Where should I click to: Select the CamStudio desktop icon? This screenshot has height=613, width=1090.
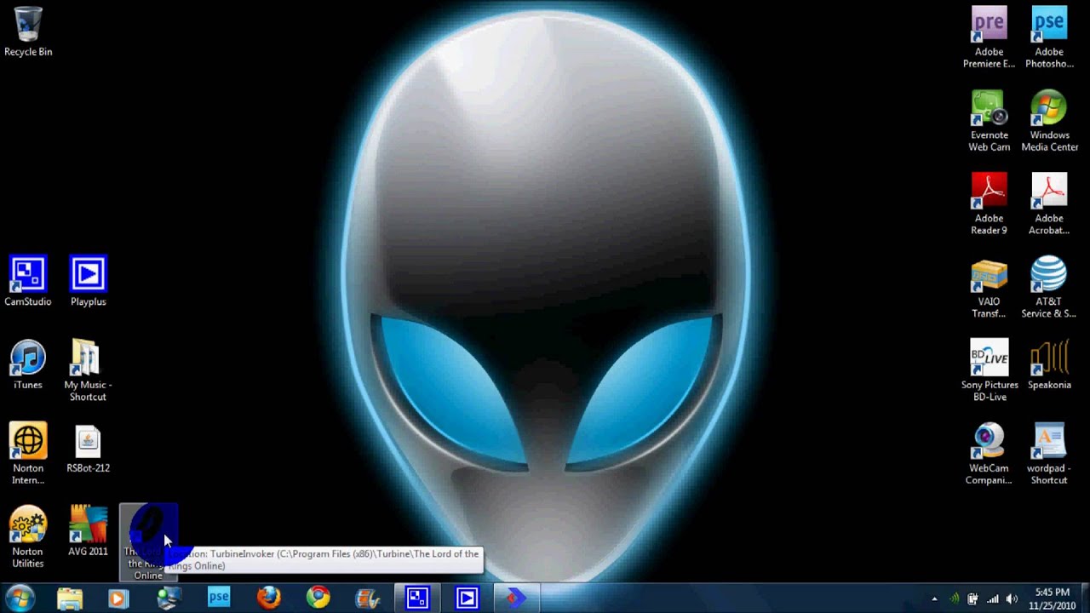click(28, 282)
